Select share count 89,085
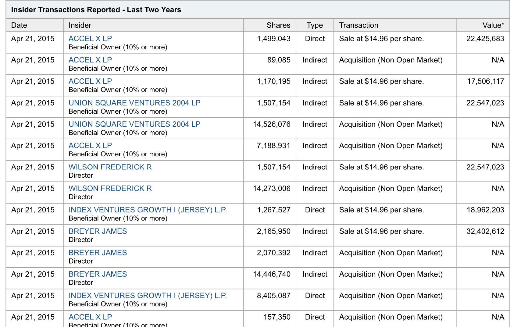This screenshot has height=327, width=510. (279, 60)
